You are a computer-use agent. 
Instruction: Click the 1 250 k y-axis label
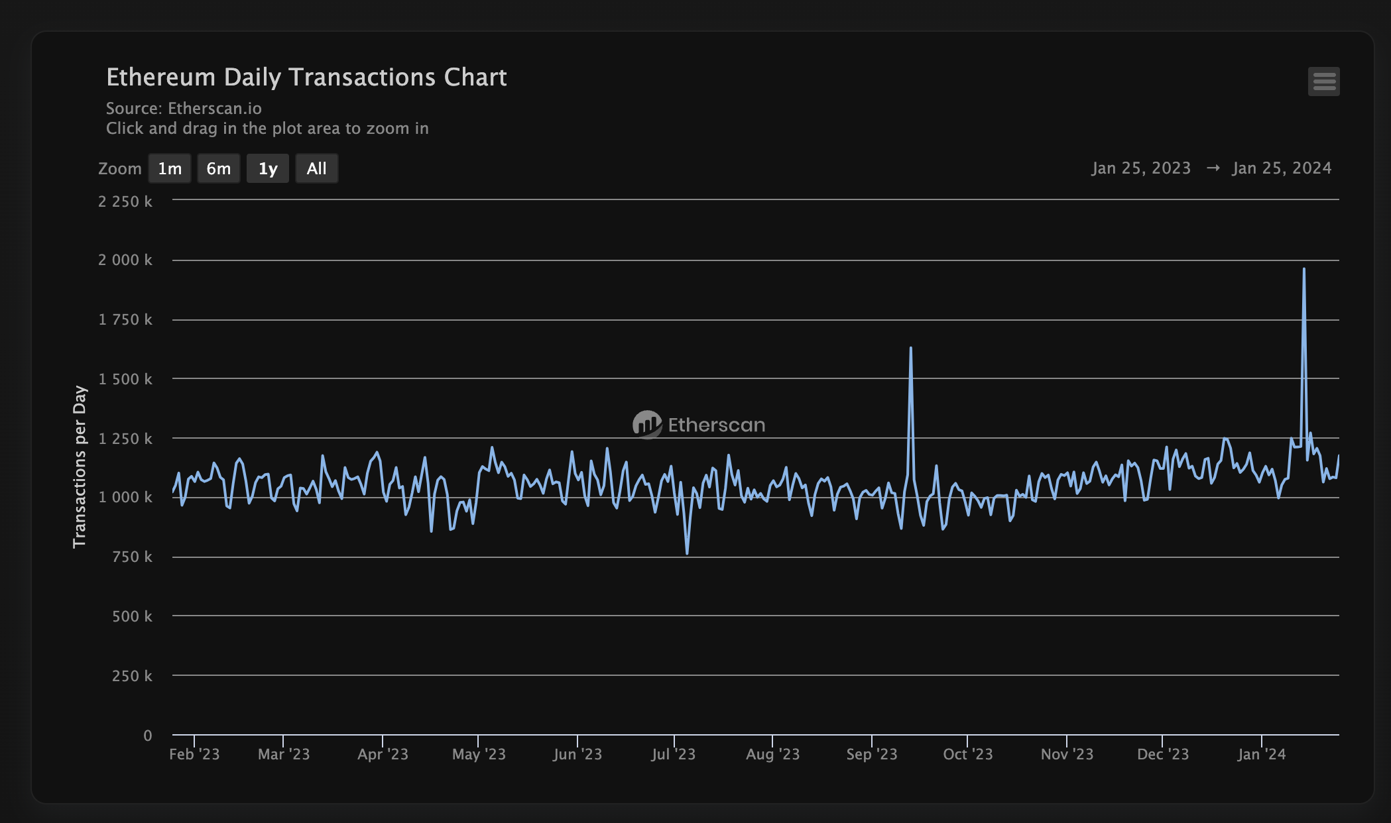[x=125, y=439]
